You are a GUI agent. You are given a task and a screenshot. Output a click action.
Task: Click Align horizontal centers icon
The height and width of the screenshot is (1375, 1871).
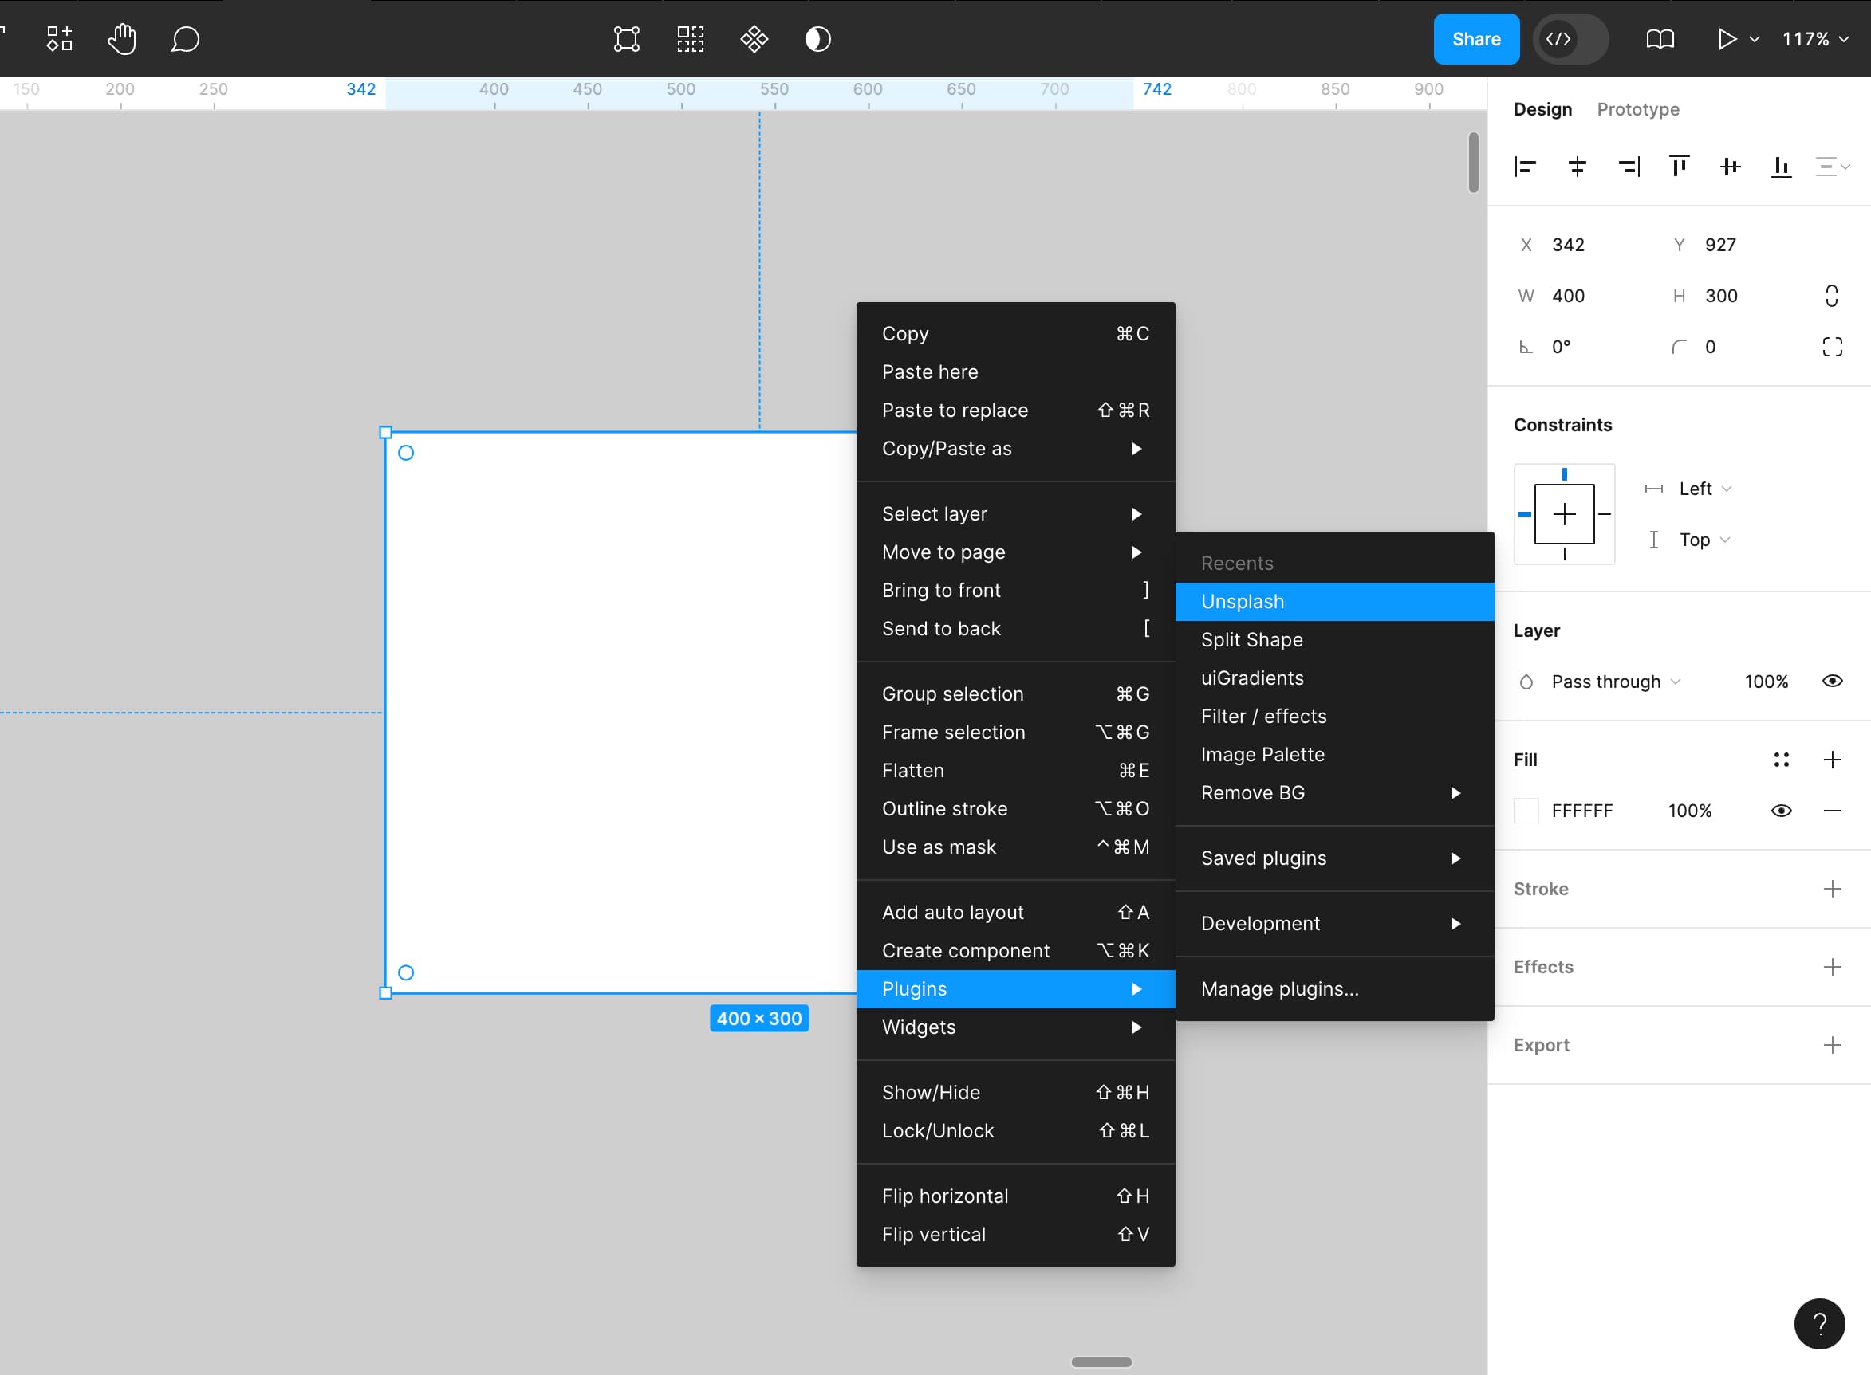pos(1577,167)
